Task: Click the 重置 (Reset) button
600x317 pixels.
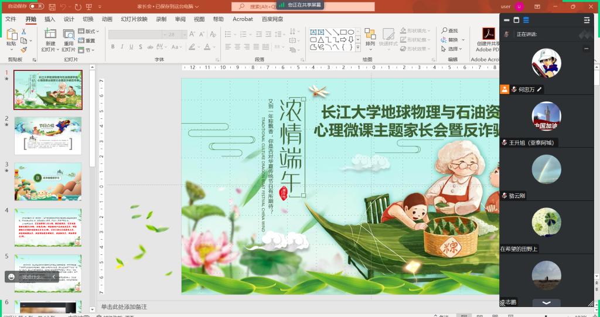Action: tap(87, 40)
